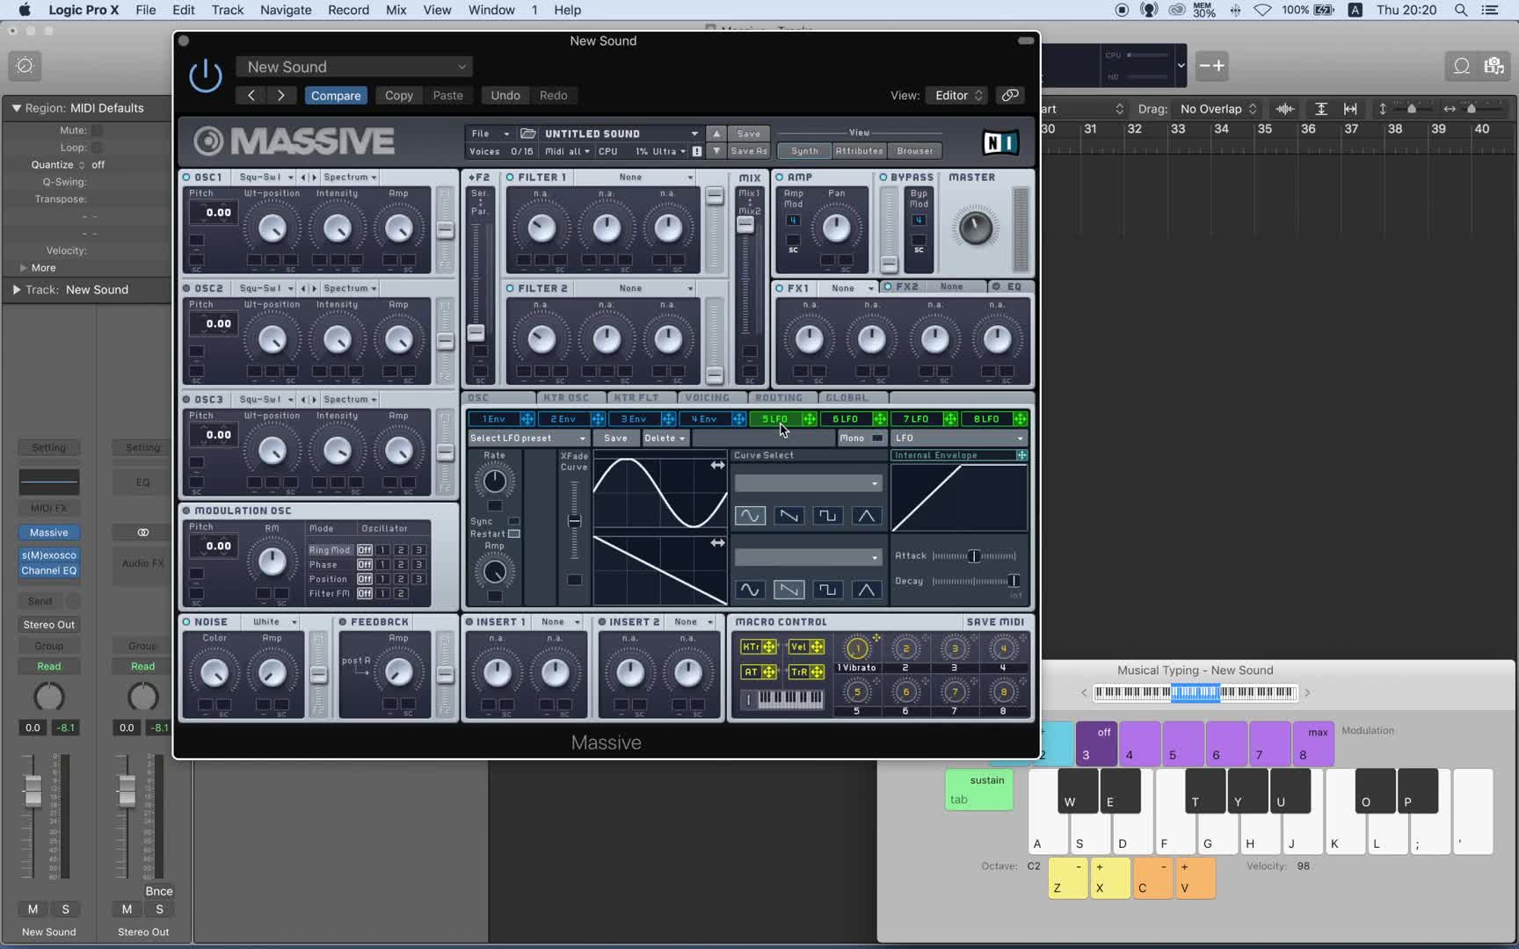Go to the previous preset arrow

pyautogui.click(x=251, y=95)
